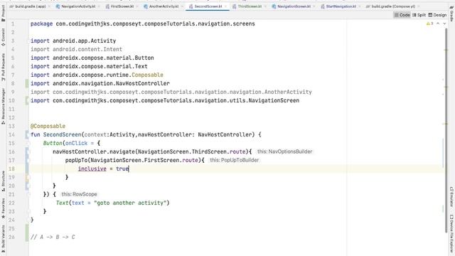The width and height of the screenshot is (455, 256).
Task: Close the SecondScreen.kt tab
Action: point(226,6)
